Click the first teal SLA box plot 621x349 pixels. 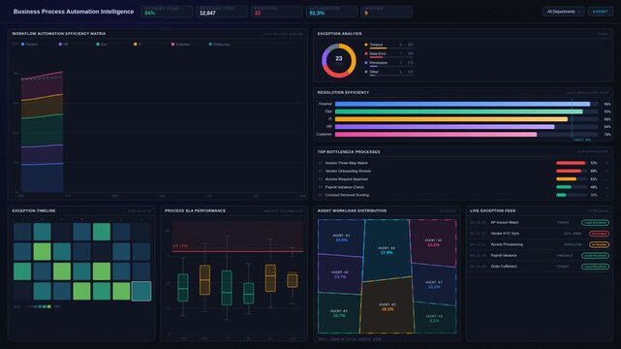(183, 288)
